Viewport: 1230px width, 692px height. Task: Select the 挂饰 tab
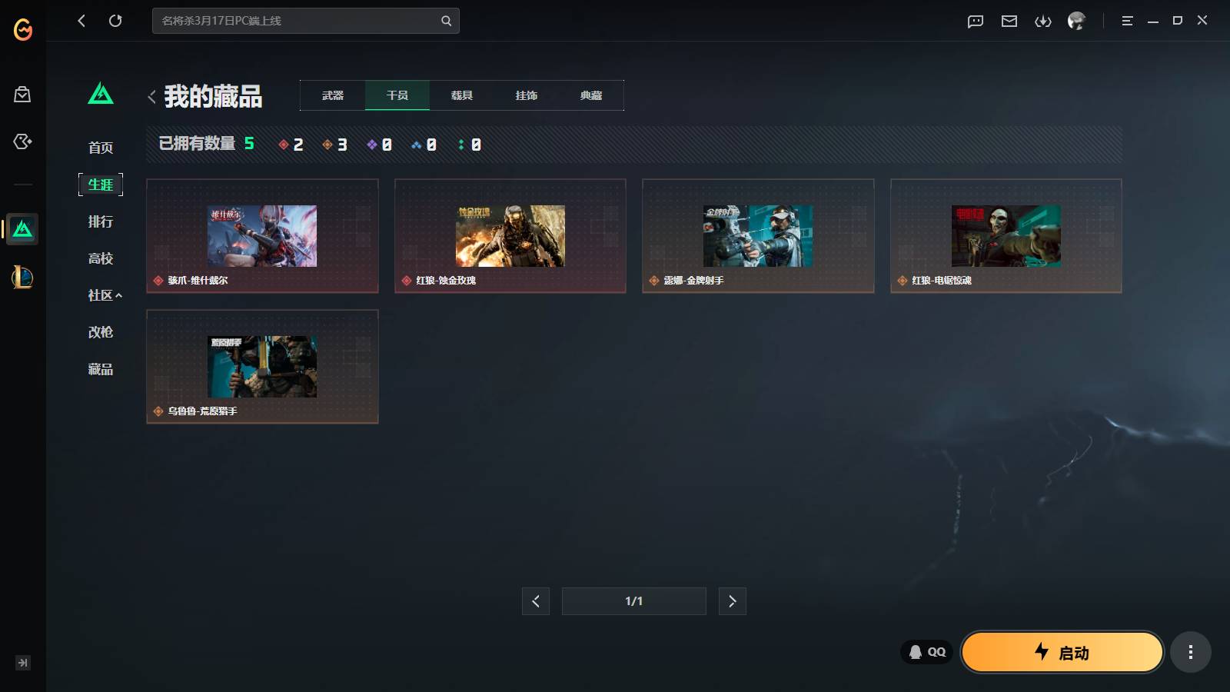[x=527, y=95]
